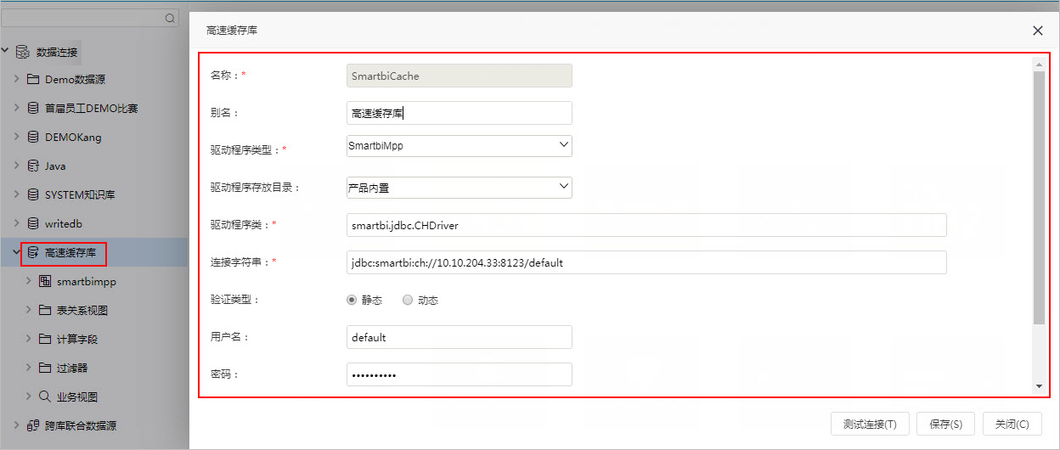Select the 跨库联合数据源 tree label
The height and width of the screenshot is (450, 1060).
(x=81, y=426)
